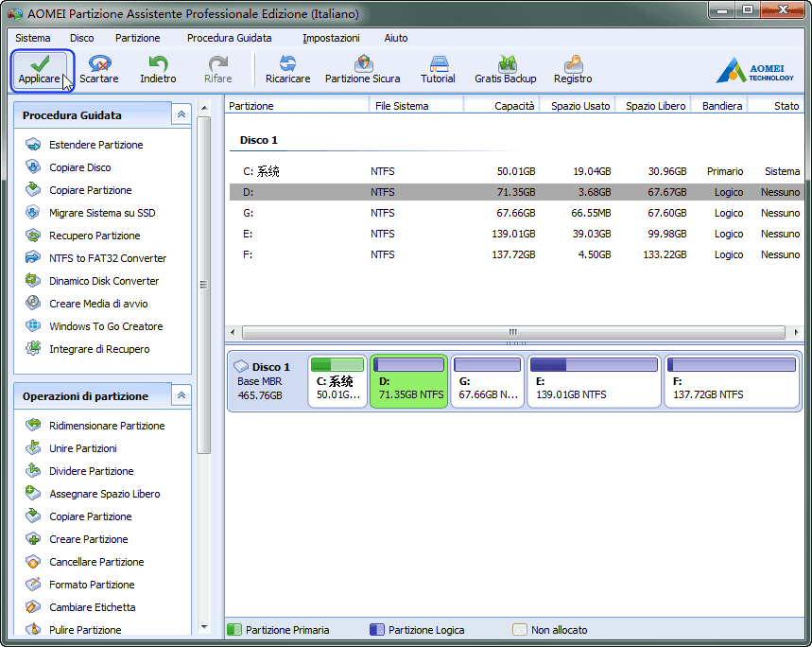The width and height of the screenshot is (812, 647).
Task: Click the Creare Media di avvio icon
Action: [33, 304]
